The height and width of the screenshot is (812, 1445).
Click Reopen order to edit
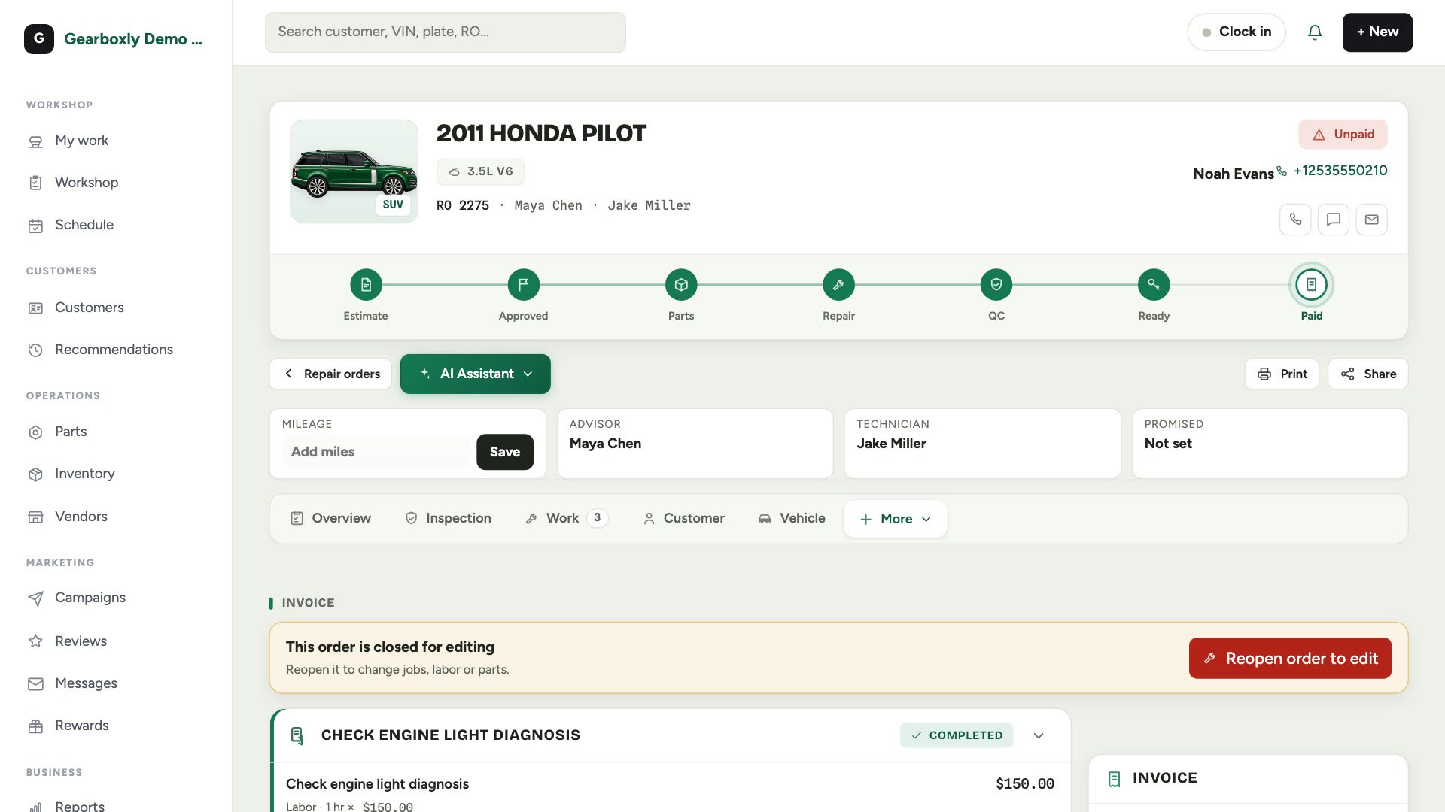click(x=1290, y=659)
